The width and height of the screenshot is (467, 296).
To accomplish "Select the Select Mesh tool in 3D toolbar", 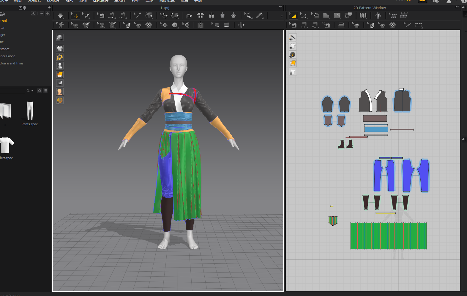I will point(86,15).
